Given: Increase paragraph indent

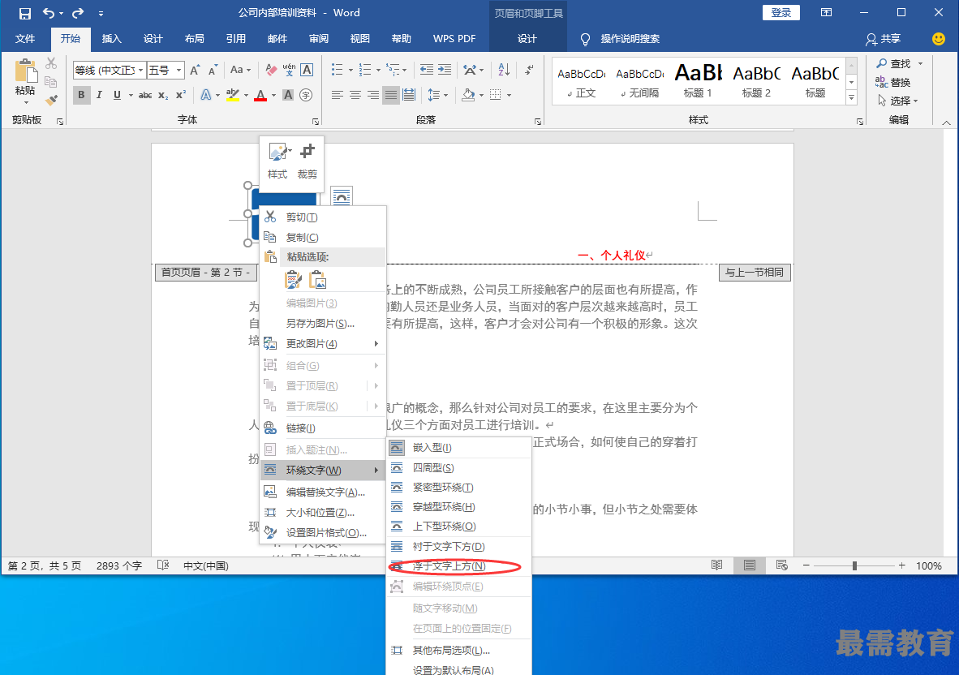Looking at the screenshot, I should pos(445,70).
